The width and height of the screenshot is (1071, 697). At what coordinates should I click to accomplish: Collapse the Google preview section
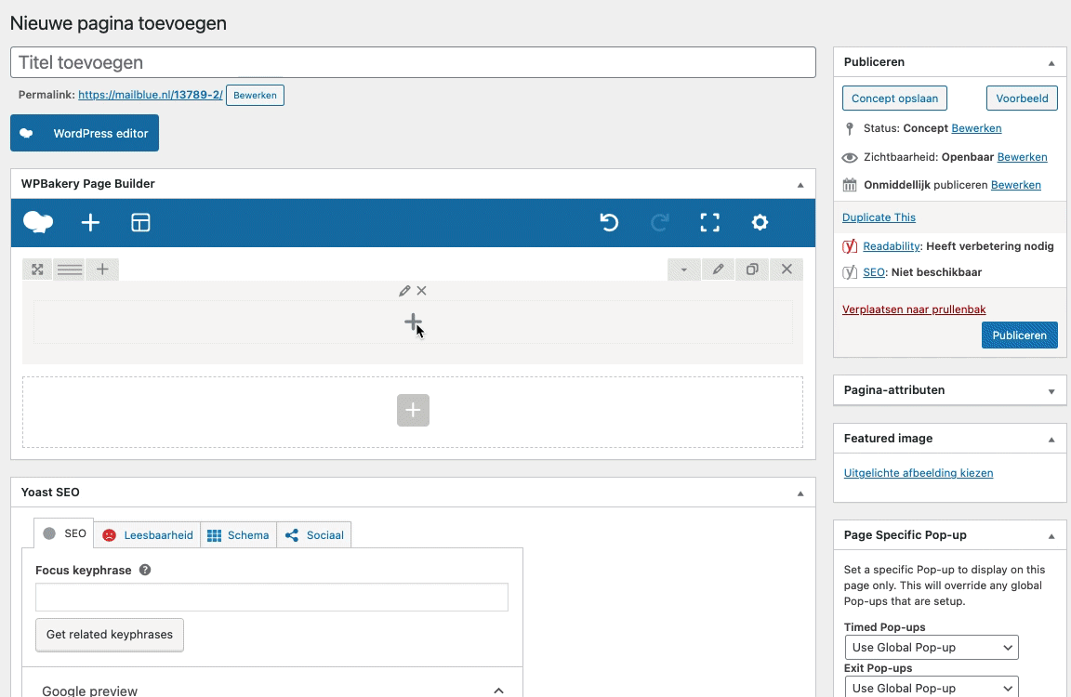tap(498, 690)
